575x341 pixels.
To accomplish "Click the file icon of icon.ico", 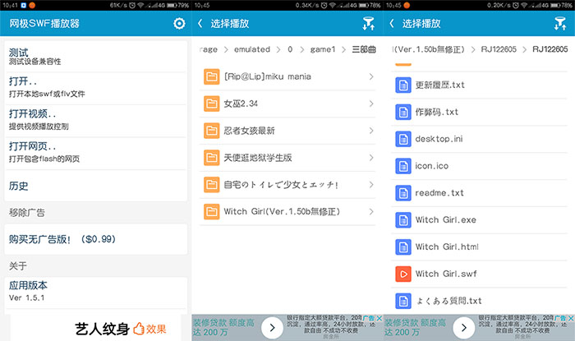I will click(x=403, y=166).
